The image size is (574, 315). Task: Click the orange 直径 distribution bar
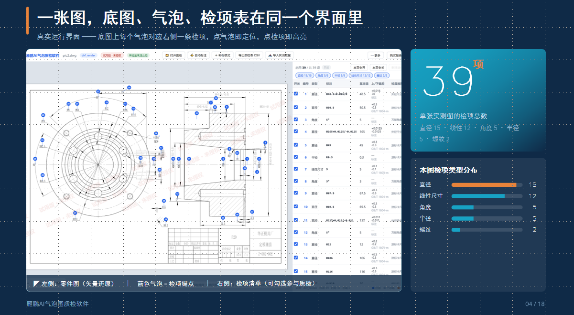click(x=484, y=185)
